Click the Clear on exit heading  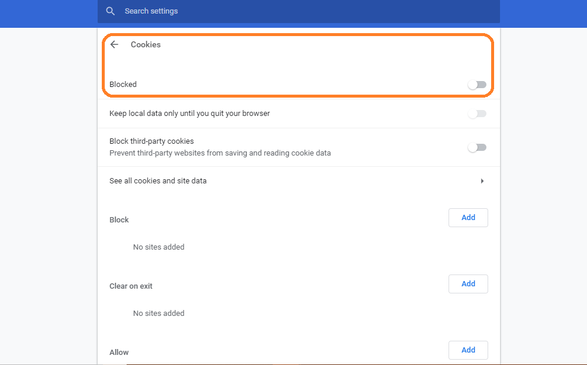(x=131, y=286)
